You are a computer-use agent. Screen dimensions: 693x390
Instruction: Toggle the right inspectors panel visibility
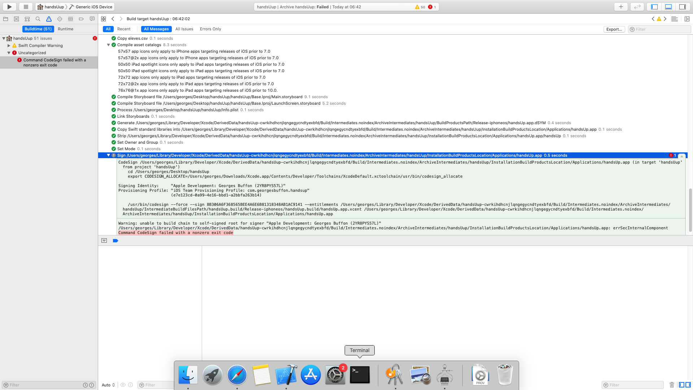point(682,7)
